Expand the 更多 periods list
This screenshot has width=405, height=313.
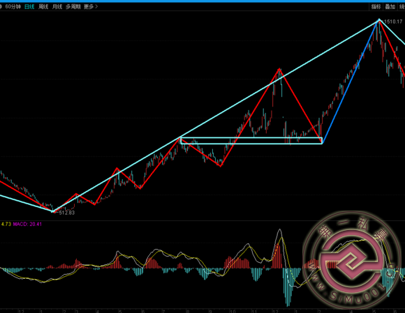tap(91, 7)
